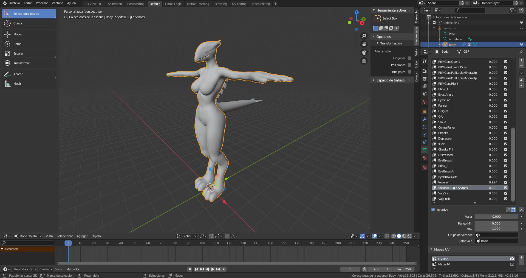Open the World properties tab
The image size is (526, 278).
pos(425,102)
